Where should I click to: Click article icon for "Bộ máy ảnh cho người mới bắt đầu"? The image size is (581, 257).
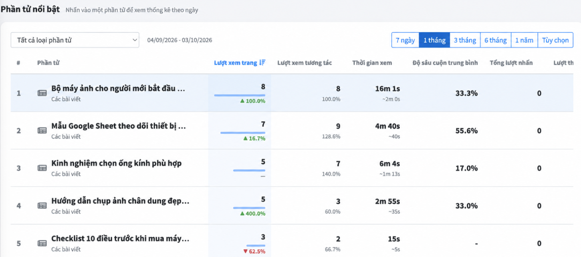(x=42, y=93)
